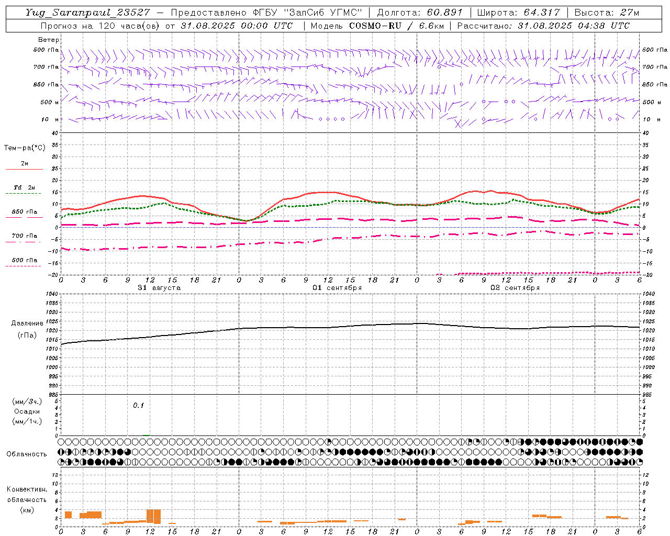The image size is (670, 536).
Task: Click the "500 гПа" temperature legend entry
Action: pos(24,260)
